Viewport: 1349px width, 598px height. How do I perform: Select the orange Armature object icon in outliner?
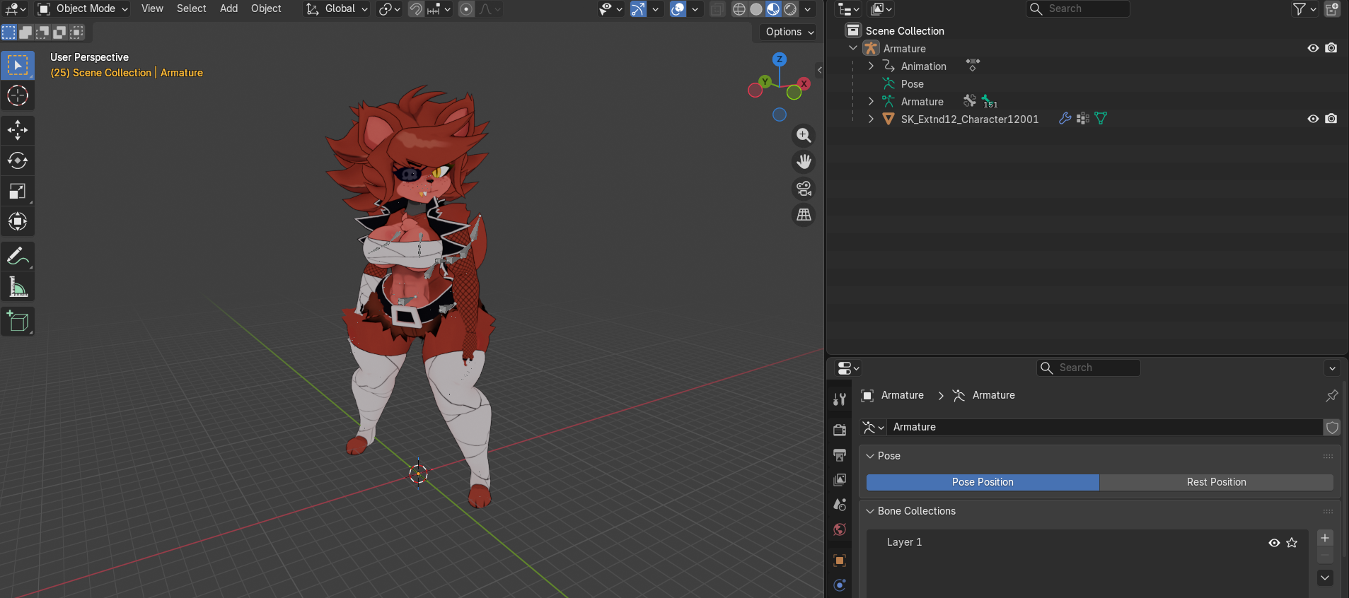[871, 48]
